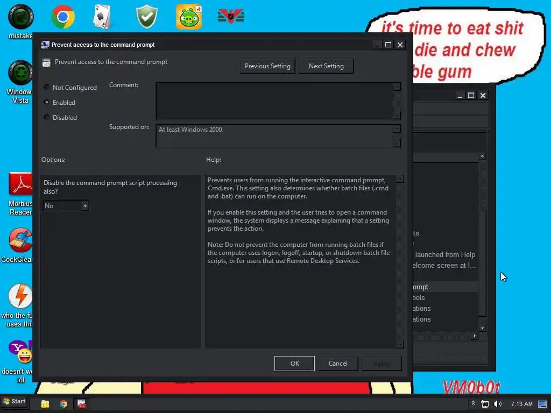Viewport: 551px width, 413px height.
Task: Open the script processing 'No' dropdown
Action: click(x=66, y=206)
